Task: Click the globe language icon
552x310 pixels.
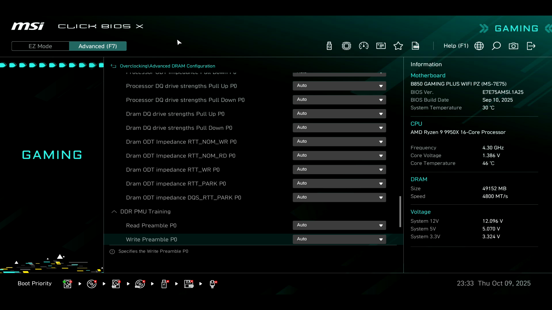Action: point(479,46)
